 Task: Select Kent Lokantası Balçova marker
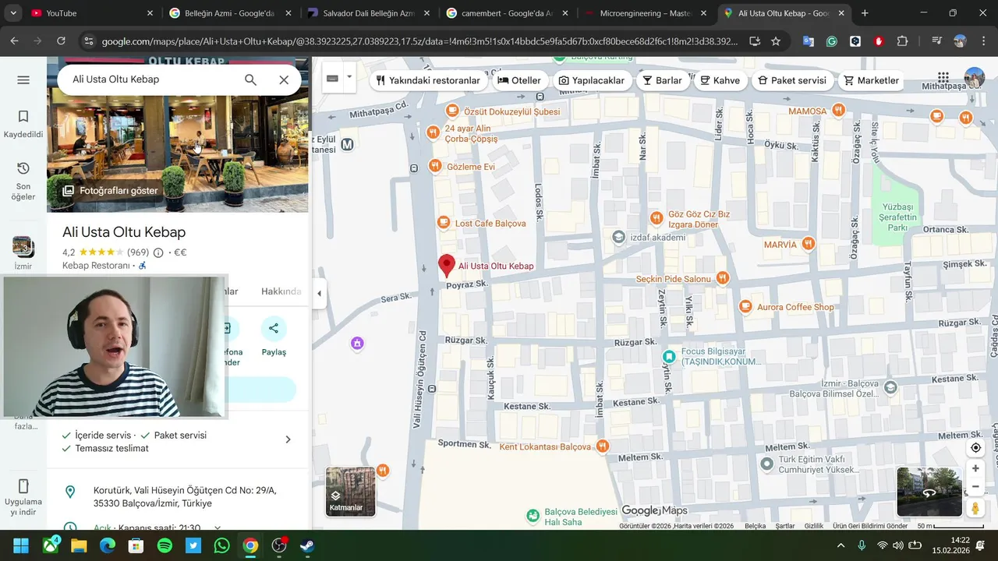click(x=602, y=446)
